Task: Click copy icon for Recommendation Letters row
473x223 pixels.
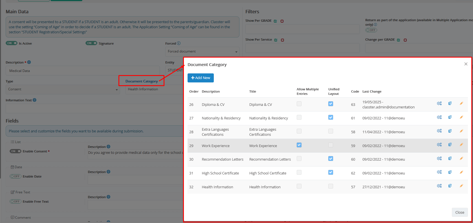Action: click(x=450, y=159)
